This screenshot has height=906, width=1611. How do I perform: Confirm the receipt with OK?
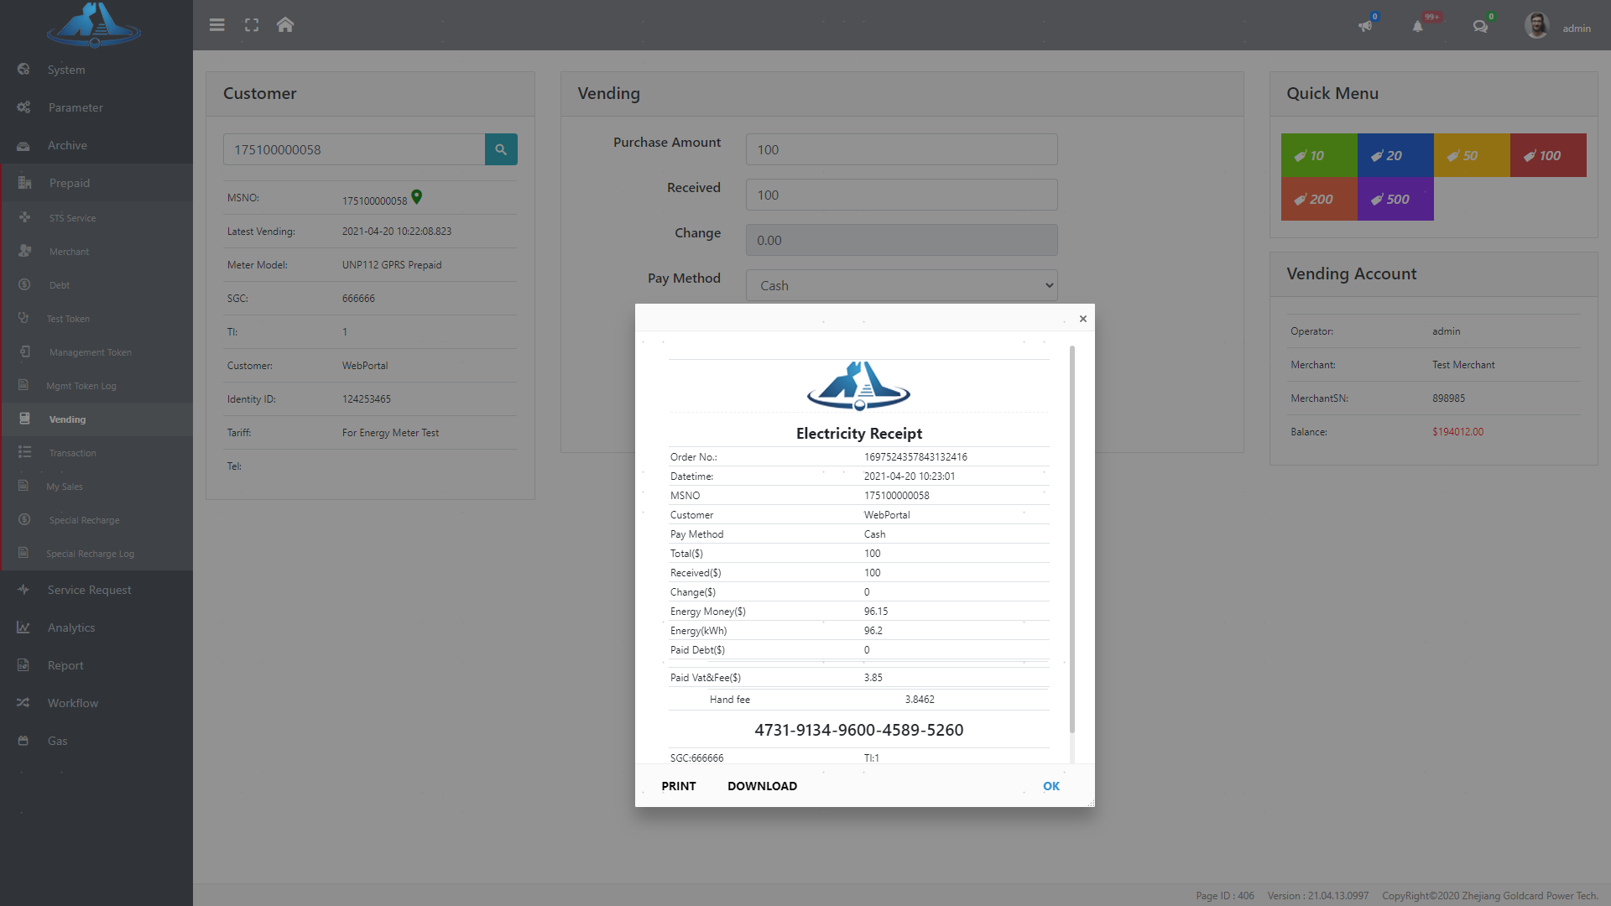click(x=1051, y=786)
